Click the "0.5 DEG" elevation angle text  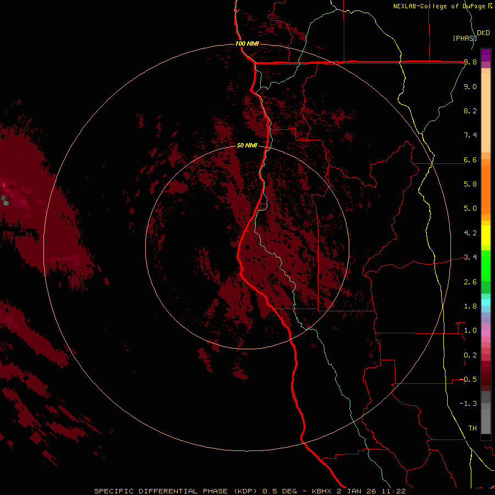pyautogui.click(x=280, y=491)
